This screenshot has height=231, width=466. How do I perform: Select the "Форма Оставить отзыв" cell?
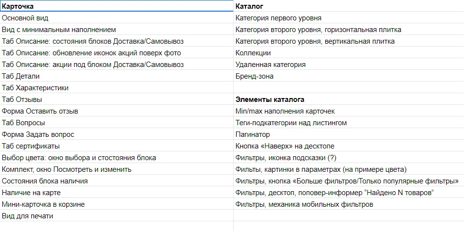pos(40,111)
